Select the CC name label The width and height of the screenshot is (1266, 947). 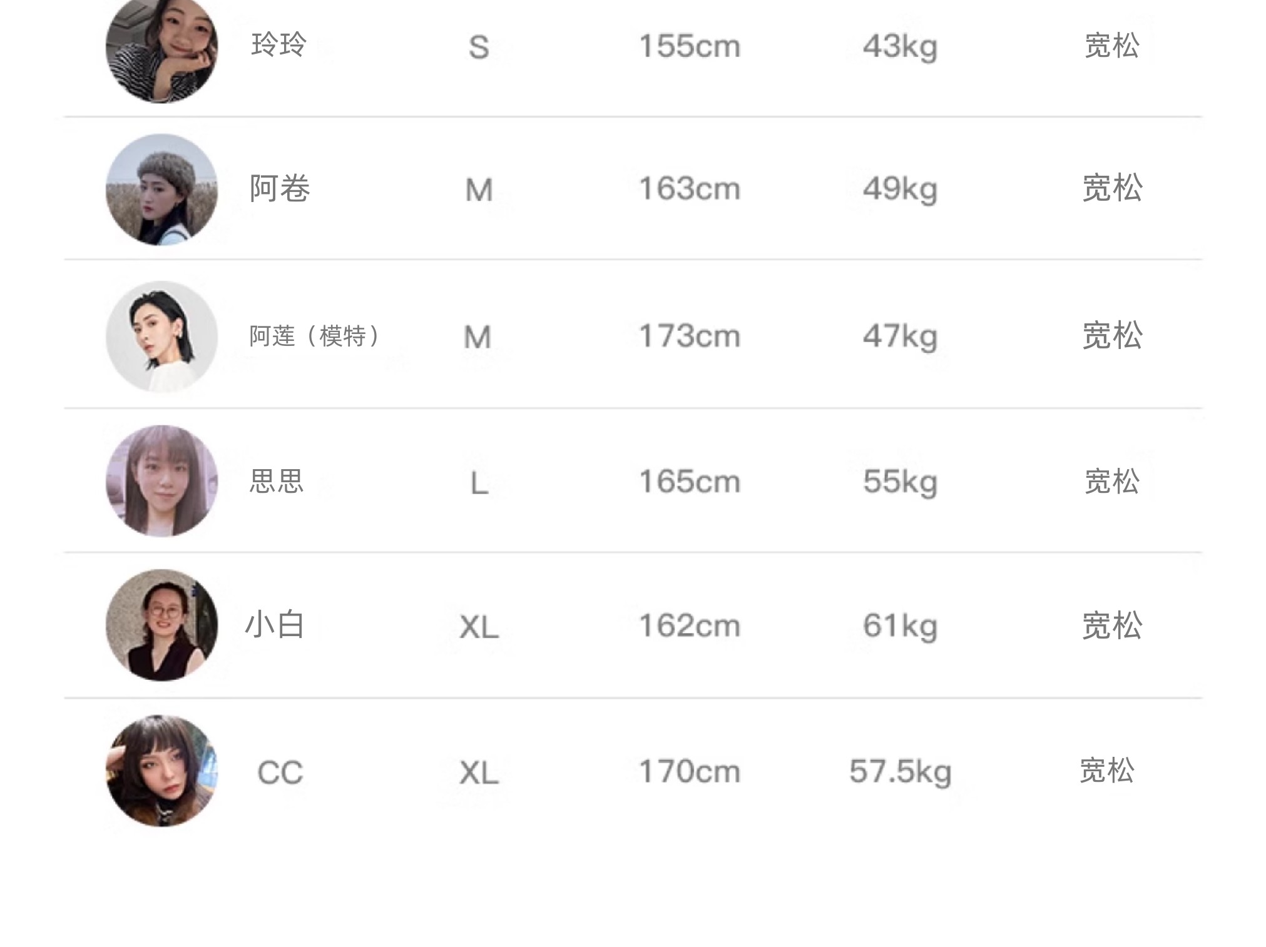click(280, 772)
